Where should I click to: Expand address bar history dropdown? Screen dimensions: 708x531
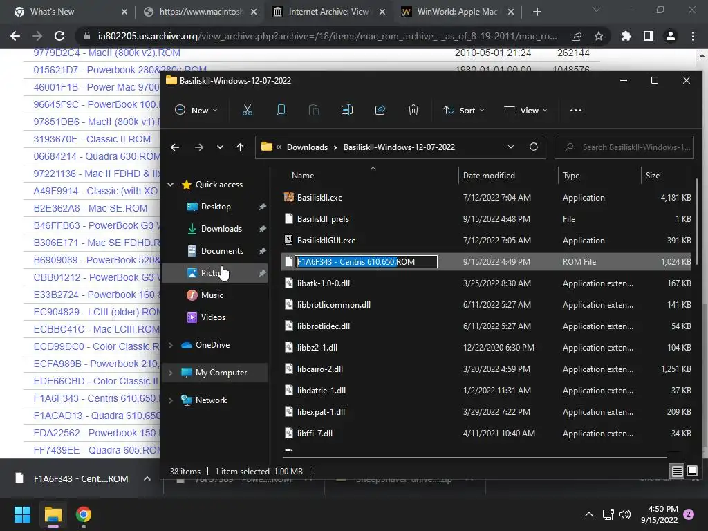[511, 147]
